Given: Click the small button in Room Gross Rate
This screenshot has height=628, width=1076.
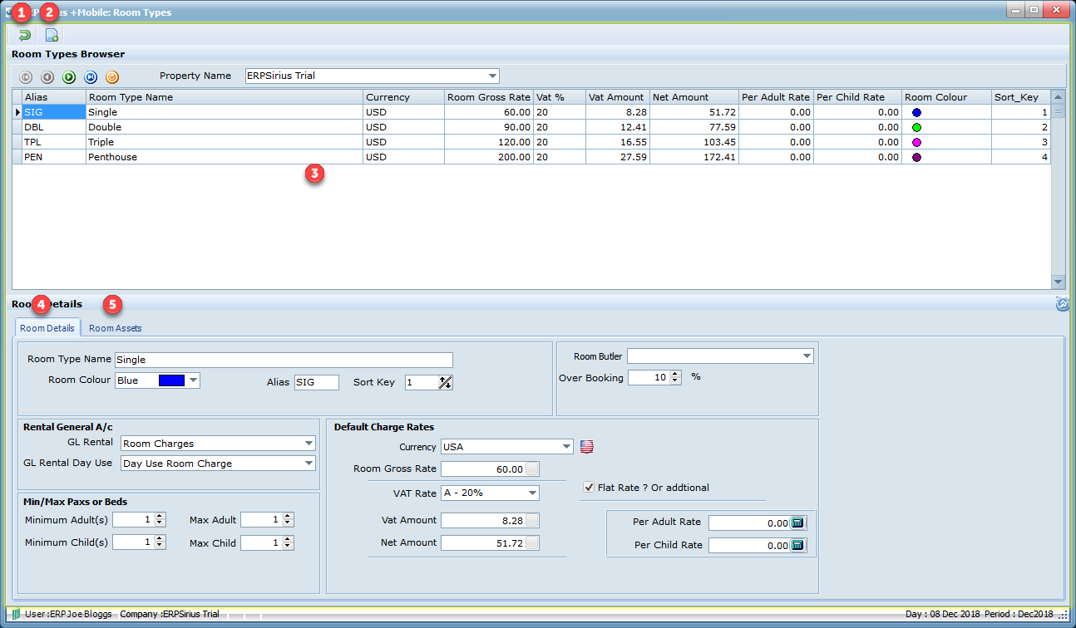Looking at the screenshot, I should (x=532, y=469).
